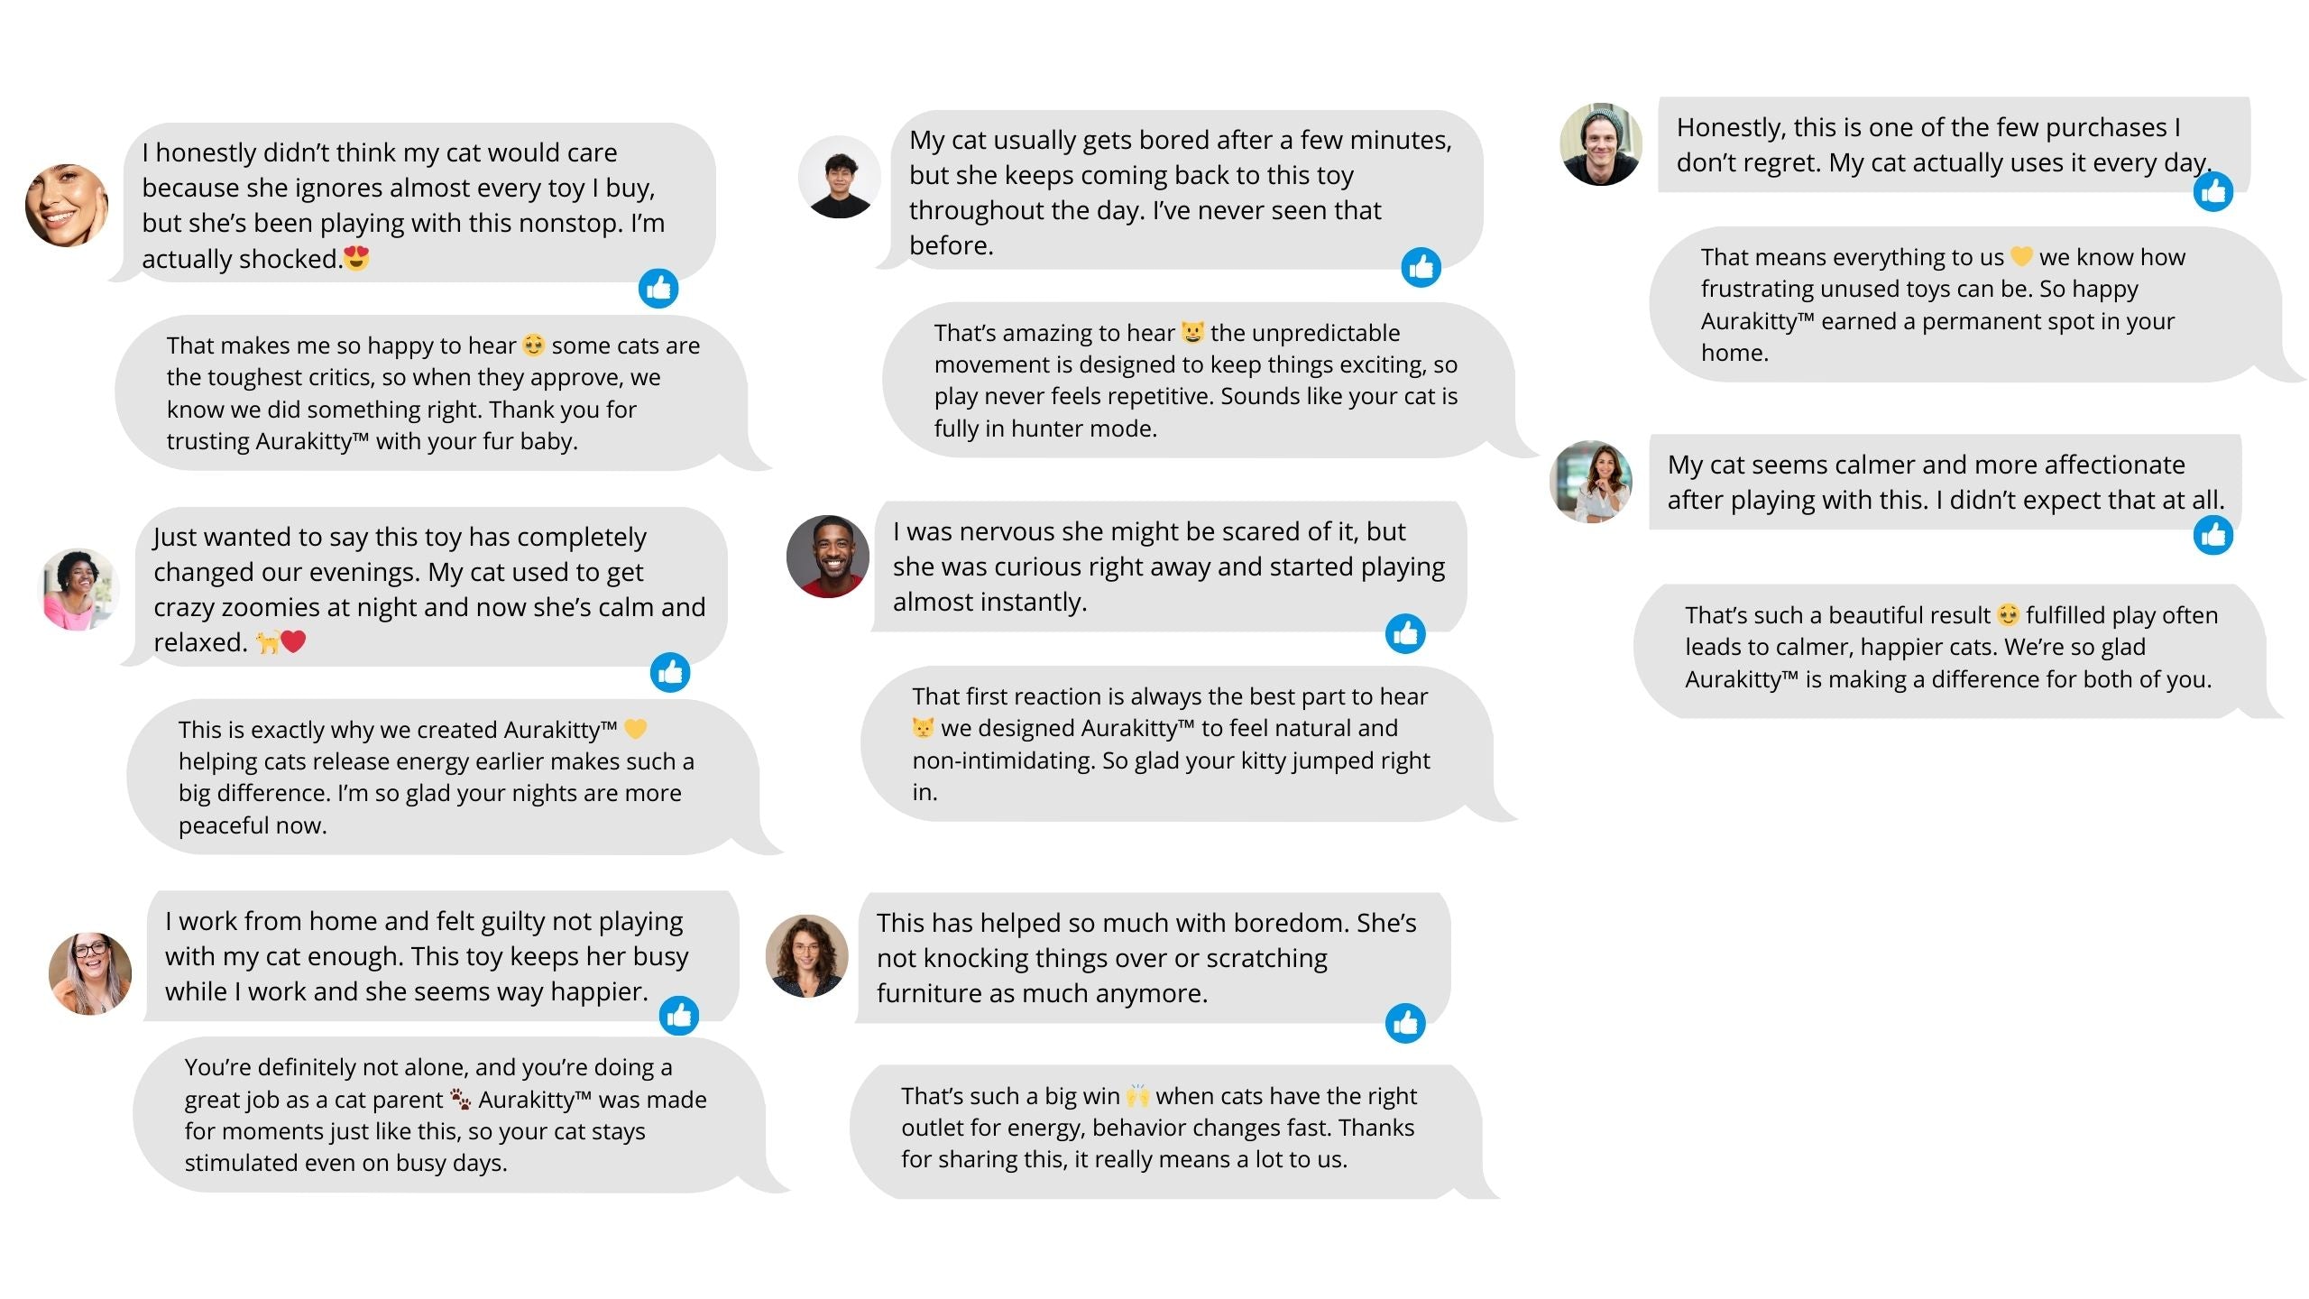Click avatar of woman in pink top
The width and height of the screenshot is (2309, 1299).
(80, 590)
